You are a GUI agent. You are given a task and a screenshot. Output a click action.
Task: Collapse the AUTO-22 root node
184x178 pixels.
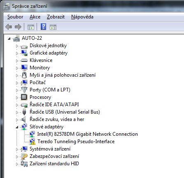coord(9,39)
